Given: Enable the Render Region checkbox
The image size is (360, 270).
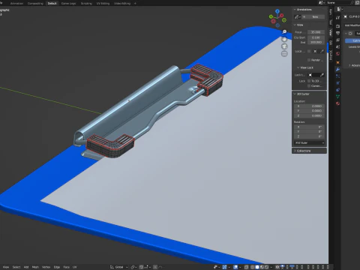Looking at the screenshot, I should pyautogui.click(x=309, y=60).
